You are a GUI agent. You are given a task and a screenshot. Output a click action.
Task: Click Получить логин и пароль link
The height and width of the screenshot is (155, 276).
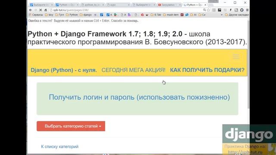coord(139,97)
